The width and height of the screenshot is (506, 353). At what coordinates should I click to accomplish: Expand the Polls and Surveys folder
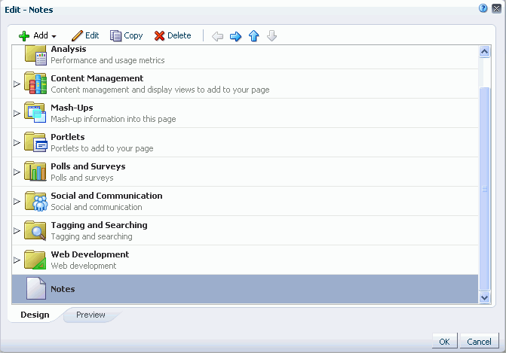tap(17, 172)
